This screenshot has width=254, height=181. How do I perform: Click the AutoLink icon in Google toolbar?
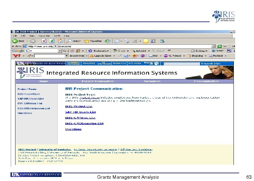pos(133,51)
